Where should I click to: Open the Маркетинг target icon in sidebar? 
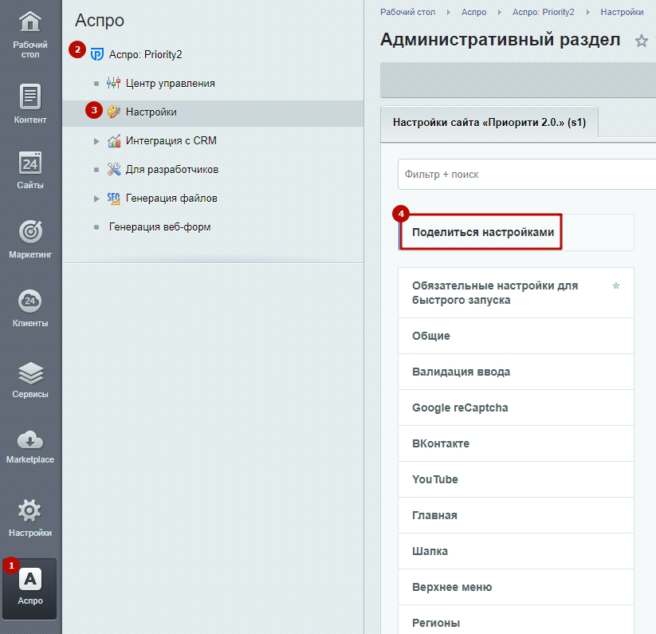pos(30,231)
